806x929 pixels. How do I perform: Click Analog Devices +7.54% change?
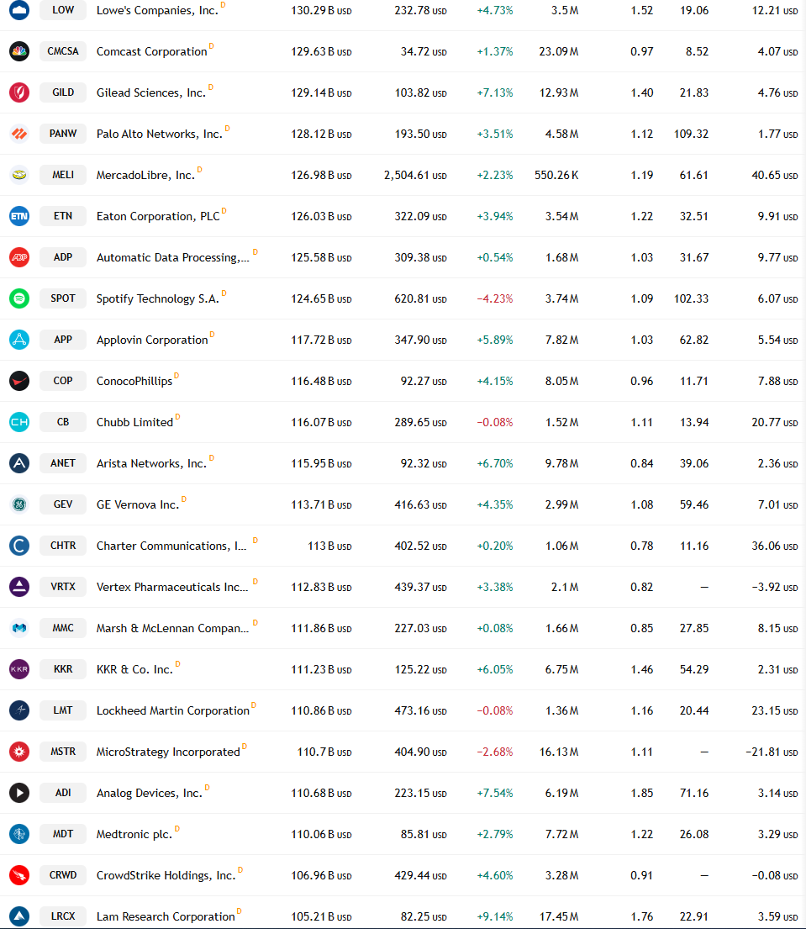pyautogui.click(x=494, y=793)
